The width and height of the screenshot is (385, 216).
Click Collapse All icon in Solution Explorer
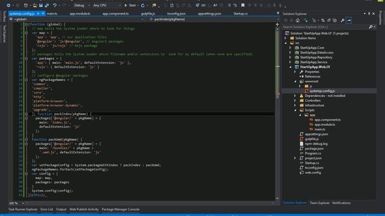coord(329,20)
